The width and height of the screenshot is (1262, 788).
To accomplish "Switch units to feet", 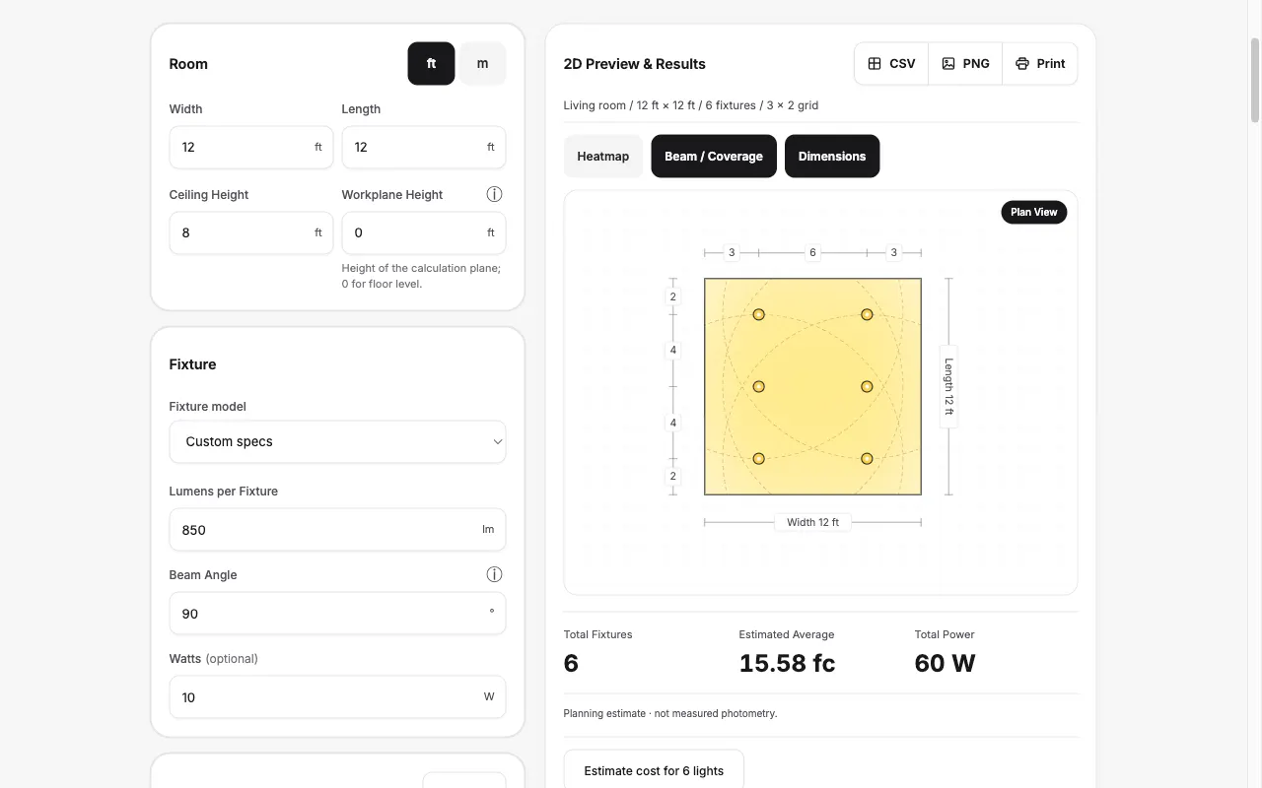I will tap(431, 63).
